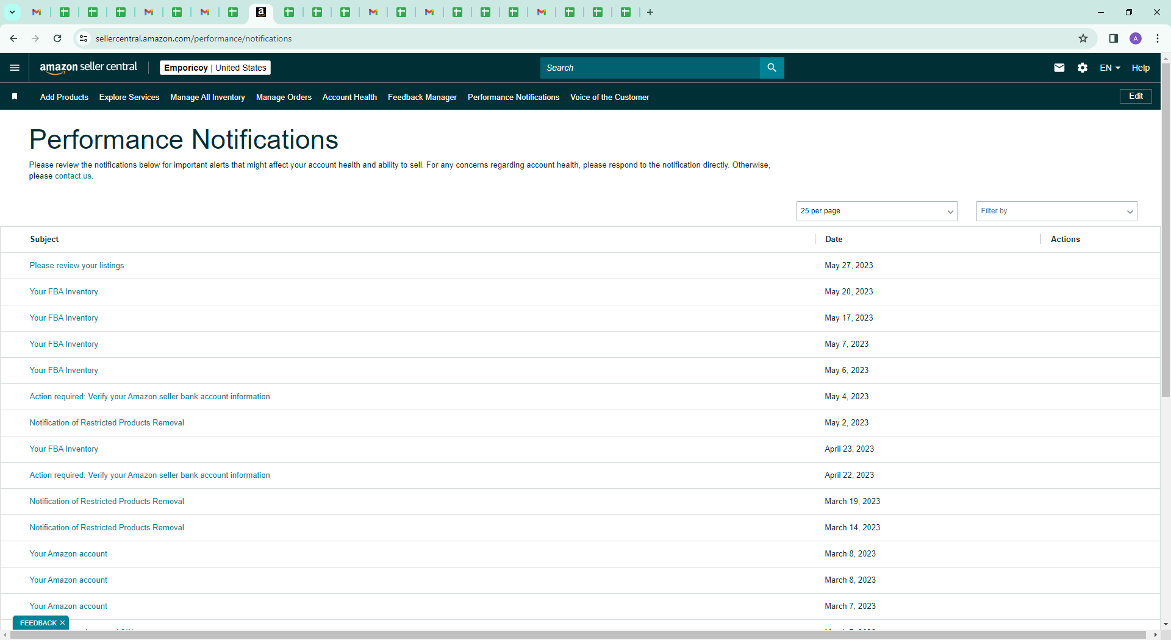Image resolution: width=1171 pixels, height=640 pixels.
Task: Dismiss the FEEDBACK widget with its X
Action: pos(62,623)
